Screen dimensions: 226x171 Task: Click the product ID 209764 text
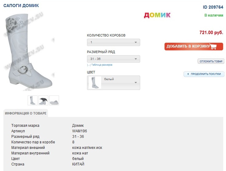(x=213, y=7)
